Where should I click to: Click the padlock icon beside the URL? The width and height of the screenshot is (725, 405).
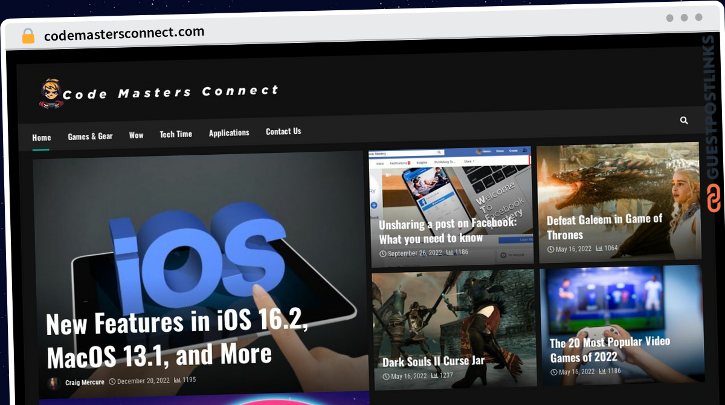[x=28, y=36]
